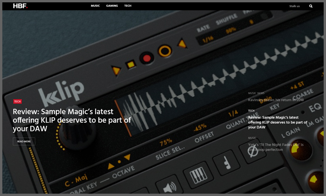Image resolution: width=326 pixels, height=196 pixels.
Task: Open the Stalk us link
Action: click(294, 6)
